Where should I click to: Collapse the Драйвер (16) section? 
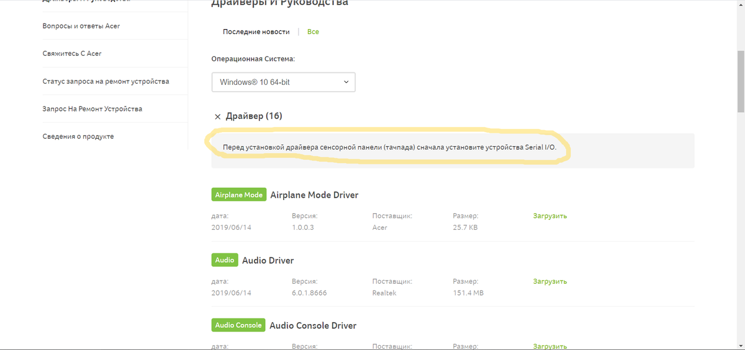(x=217, y=116)
